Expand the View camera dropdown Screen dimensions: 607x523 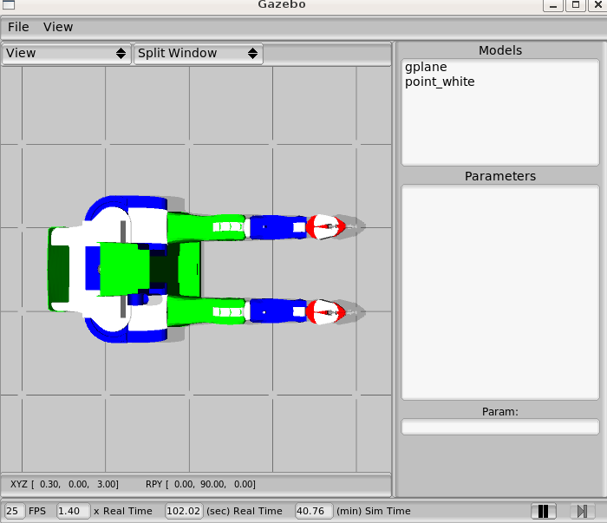tap(67, 53)
